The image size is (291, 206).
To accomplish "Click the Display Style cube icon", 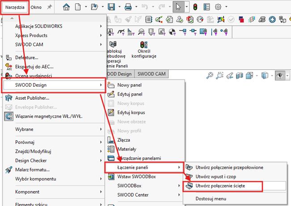I will [265, 76].
